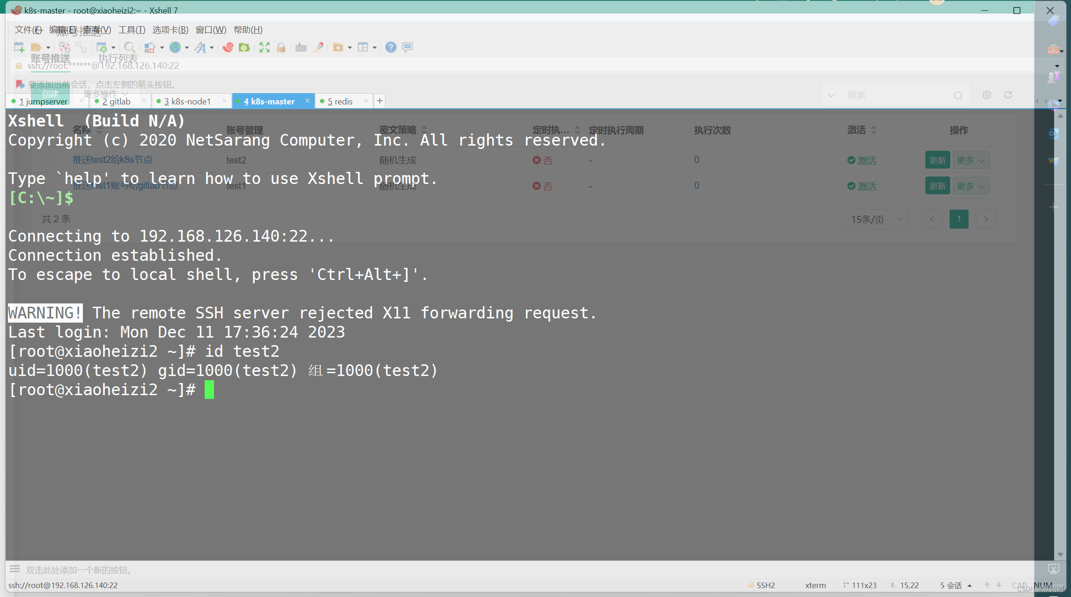Switch to the 3 k8s-node1 tab
The height and width of the screenshot is (597, 1071).
pos(187,101)
